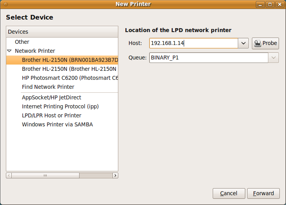Choose LPD/LPR Host or Printer
Image resolution: width=286 pixels, height=205 pixels.
click(x=51, y=115)
